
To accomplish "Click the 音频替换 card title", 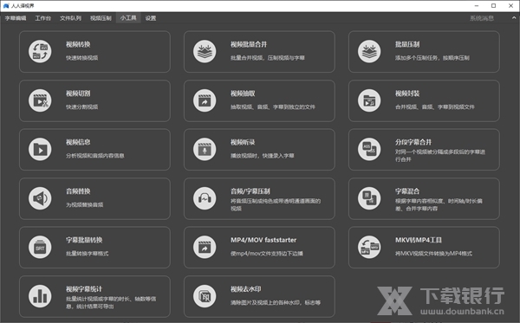I will pyautogui.click(x=78, y=191).
